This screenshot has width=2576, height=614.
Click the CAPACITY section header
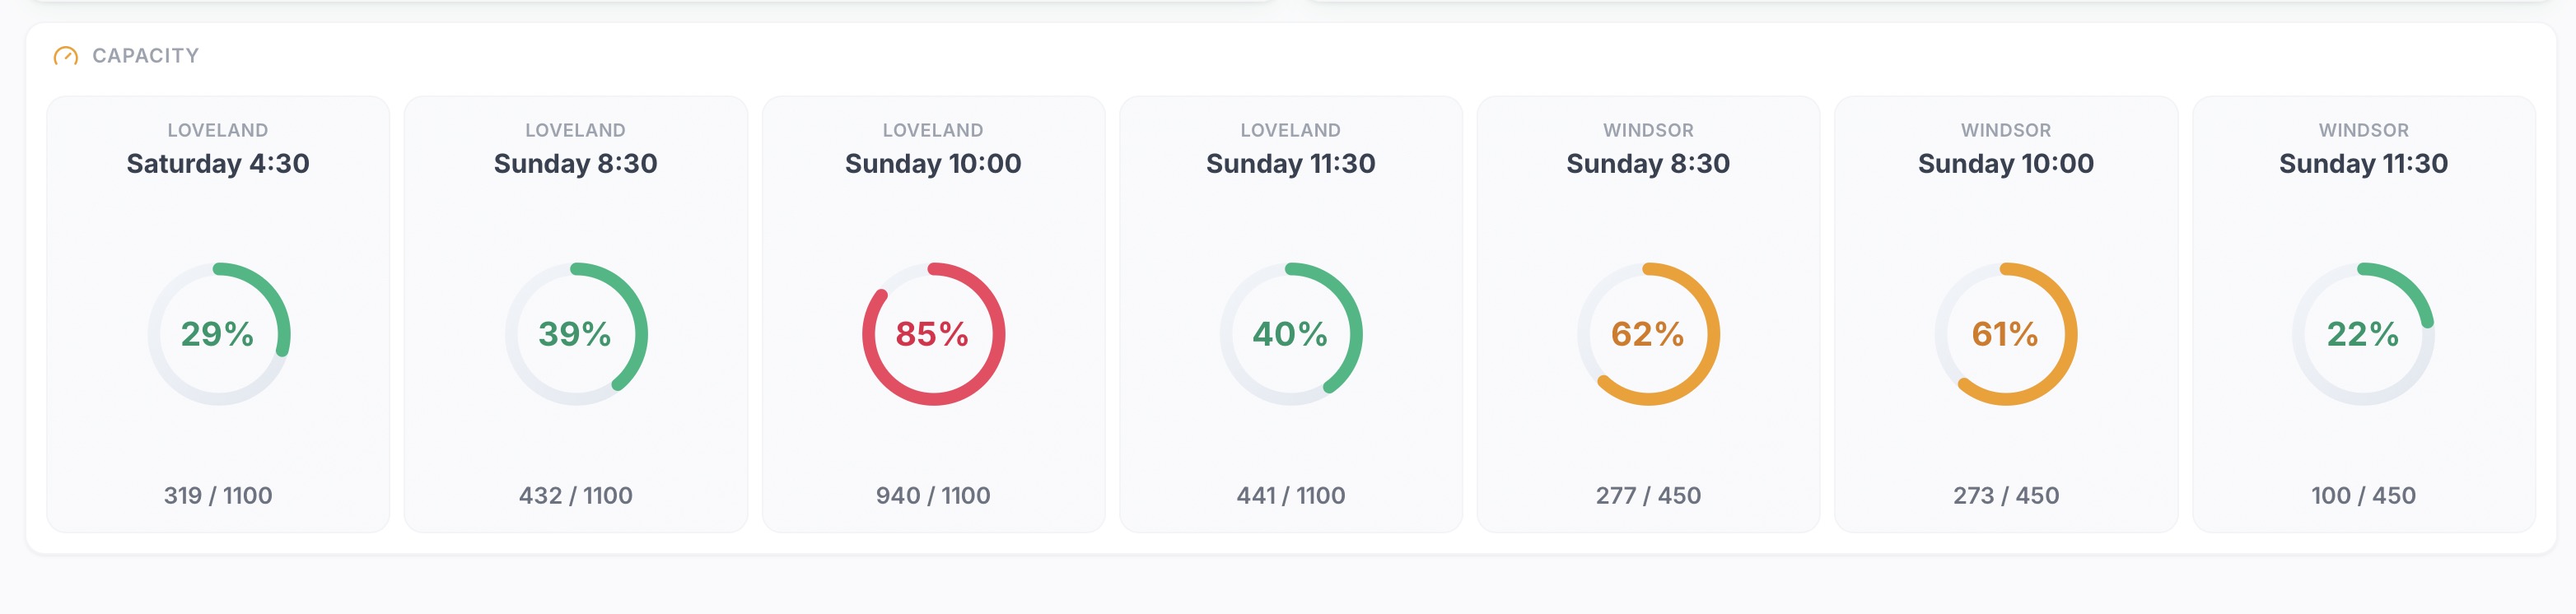pos(144,57)
